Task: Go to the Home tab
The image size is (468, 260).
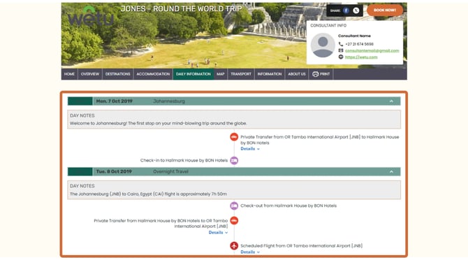Action: [x=69, y=74]
